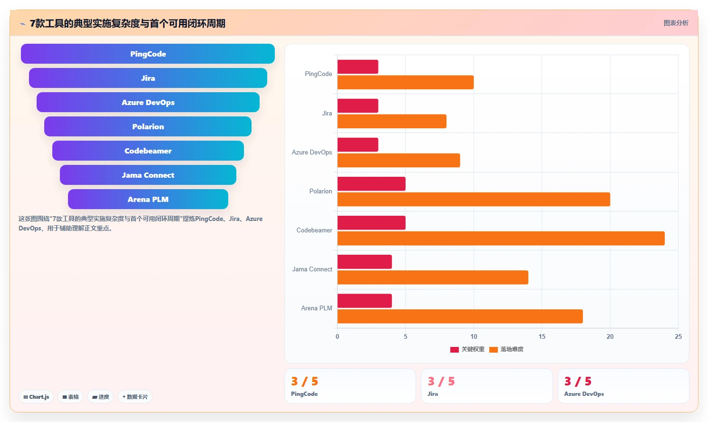Click the Jira y-axis label
The height and width of the screenshot is (422, 708).
point(327,113)
